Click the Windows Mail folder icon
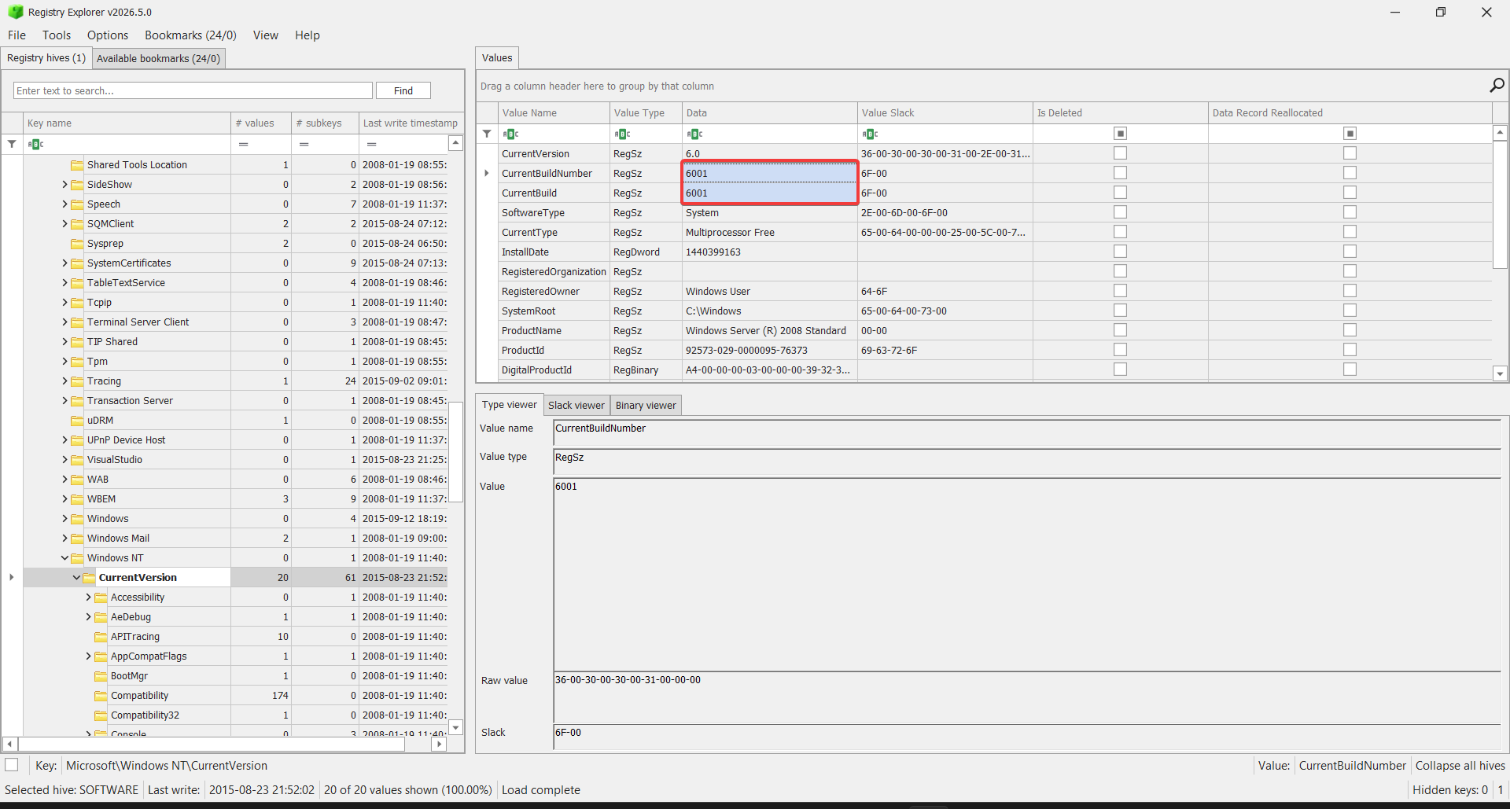Screen dimensions: 1510x809 77,539
